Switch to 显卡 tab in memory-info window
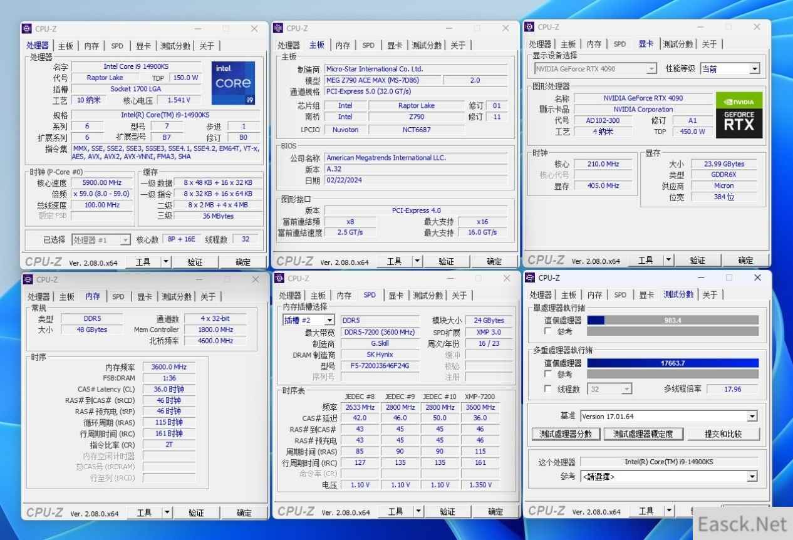This screenshot has height=540, width=793. (145, 297)
